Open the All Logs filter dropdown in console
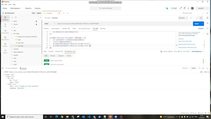Screen dimensions: 211x119 [x=186, y=68]
